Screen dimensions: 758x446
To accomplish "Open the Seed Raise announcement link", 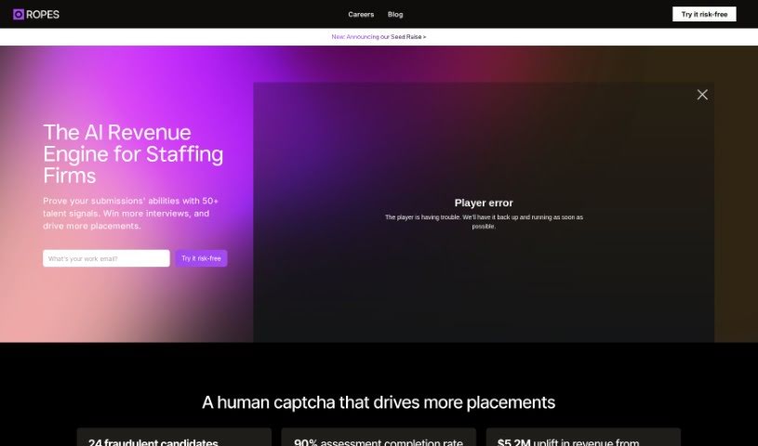I will [406, 37].
